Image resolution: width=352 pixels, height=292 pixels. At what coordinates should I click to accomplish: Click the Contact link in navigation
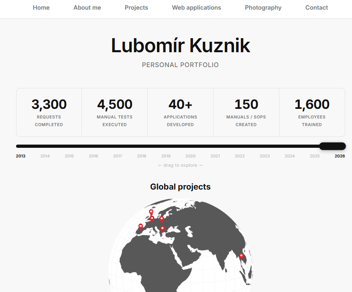(317, 8)
